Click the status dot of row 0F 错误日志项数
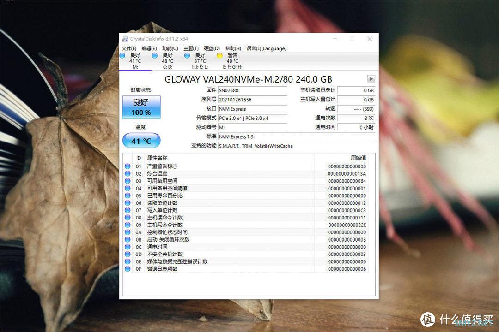The height and width of the screenshot is (332, 499). (x=128, y=269)
